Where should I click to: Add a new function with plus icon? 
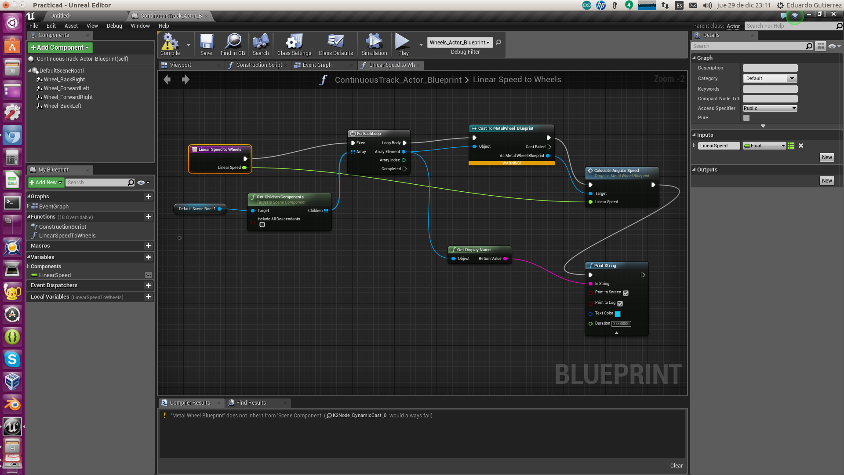(x=148, y=217)
